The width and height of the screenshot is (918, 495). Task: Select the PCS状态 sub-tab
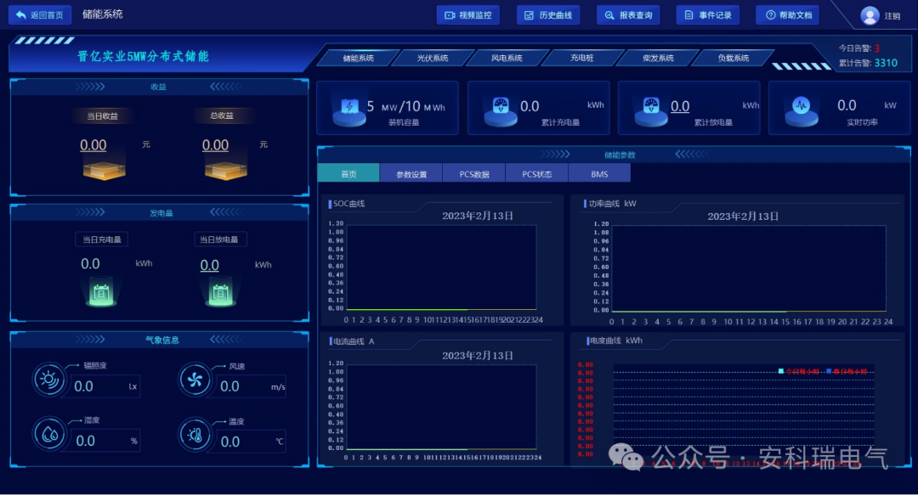click(x=537, y=174)
